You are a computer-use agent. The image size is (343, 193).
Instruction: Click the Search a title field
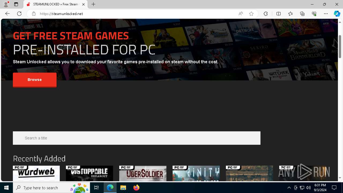pos(137,138)
